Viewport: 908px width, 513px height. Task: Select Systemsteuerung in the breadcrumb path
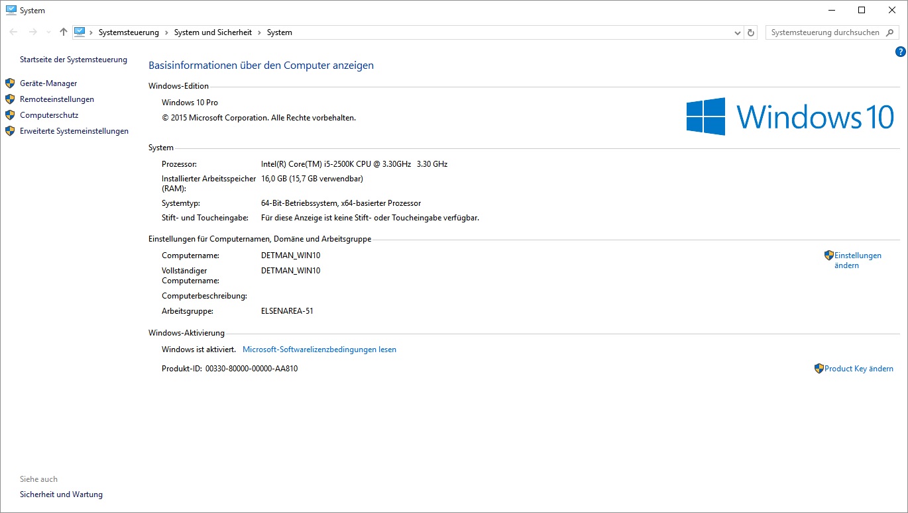tap(129, 32)
